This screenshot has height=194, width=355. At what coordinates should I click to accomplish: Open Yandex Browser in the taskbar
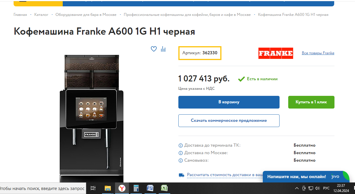coord(122,188)
